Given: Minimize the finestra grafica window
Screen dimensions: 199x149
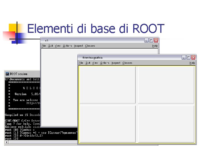Looking at the screenshot, I should click(x=184, y=57).
